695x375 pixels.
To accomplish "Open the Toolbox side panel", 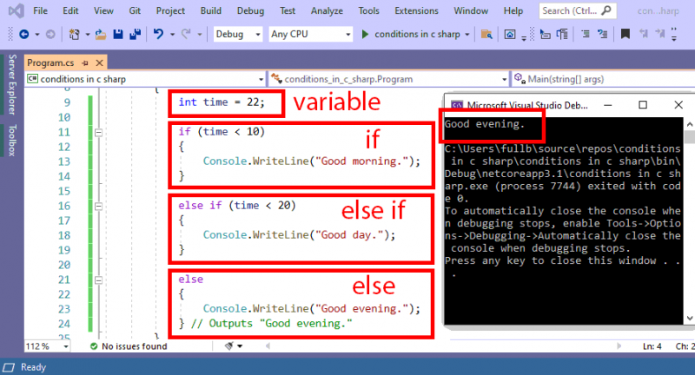I will pyautogui.click(x=11, y=140).
